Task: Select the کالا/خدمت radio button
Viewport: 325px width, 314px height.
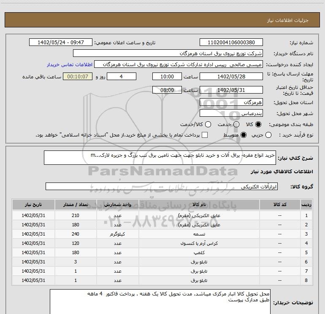Action: pos(208,124)
